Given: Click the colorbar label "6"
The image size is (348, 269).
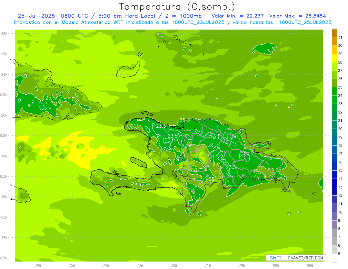Looking at the screenshot, I should pos(339,245).
